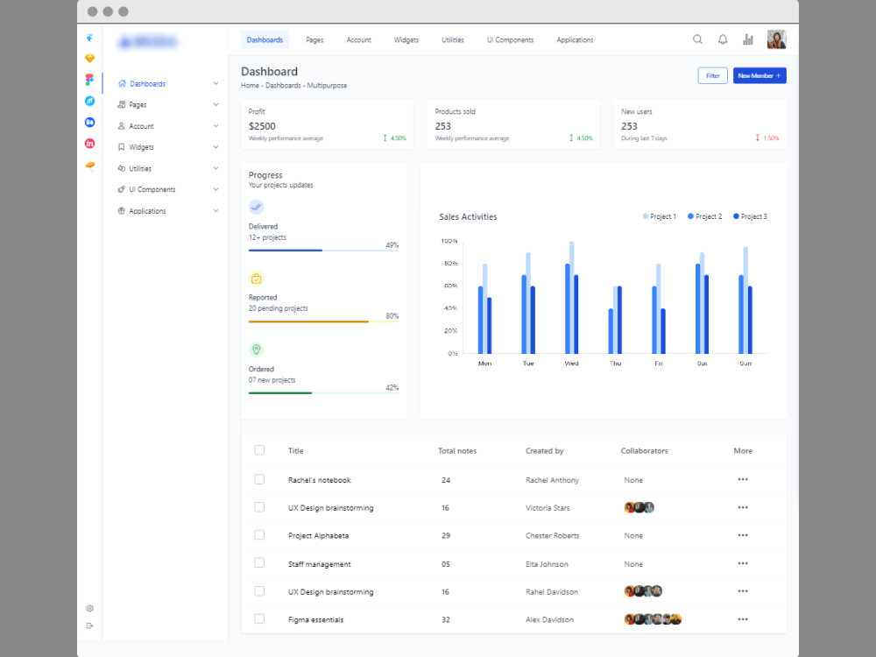The width and height of the screenshot is (876, 657).
Task: Click collaborator avatars in Figma essentials row
Action: 653,619
